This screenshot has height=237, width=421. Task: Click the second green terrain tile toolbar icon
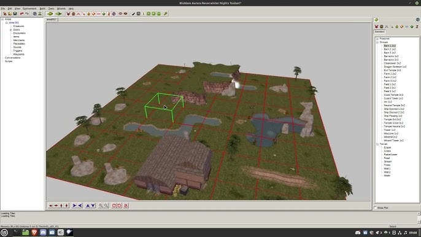58,14
